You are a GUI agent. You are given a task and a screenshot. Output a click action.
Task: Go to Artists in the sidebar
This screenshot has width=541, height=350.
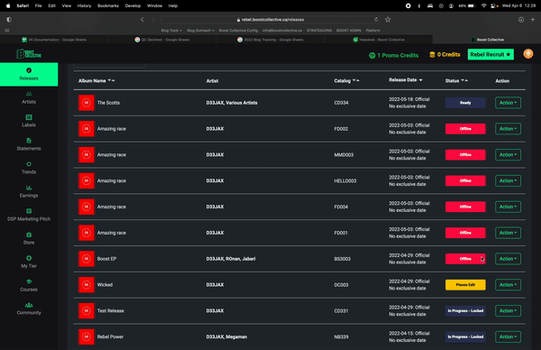click(29, 98)
